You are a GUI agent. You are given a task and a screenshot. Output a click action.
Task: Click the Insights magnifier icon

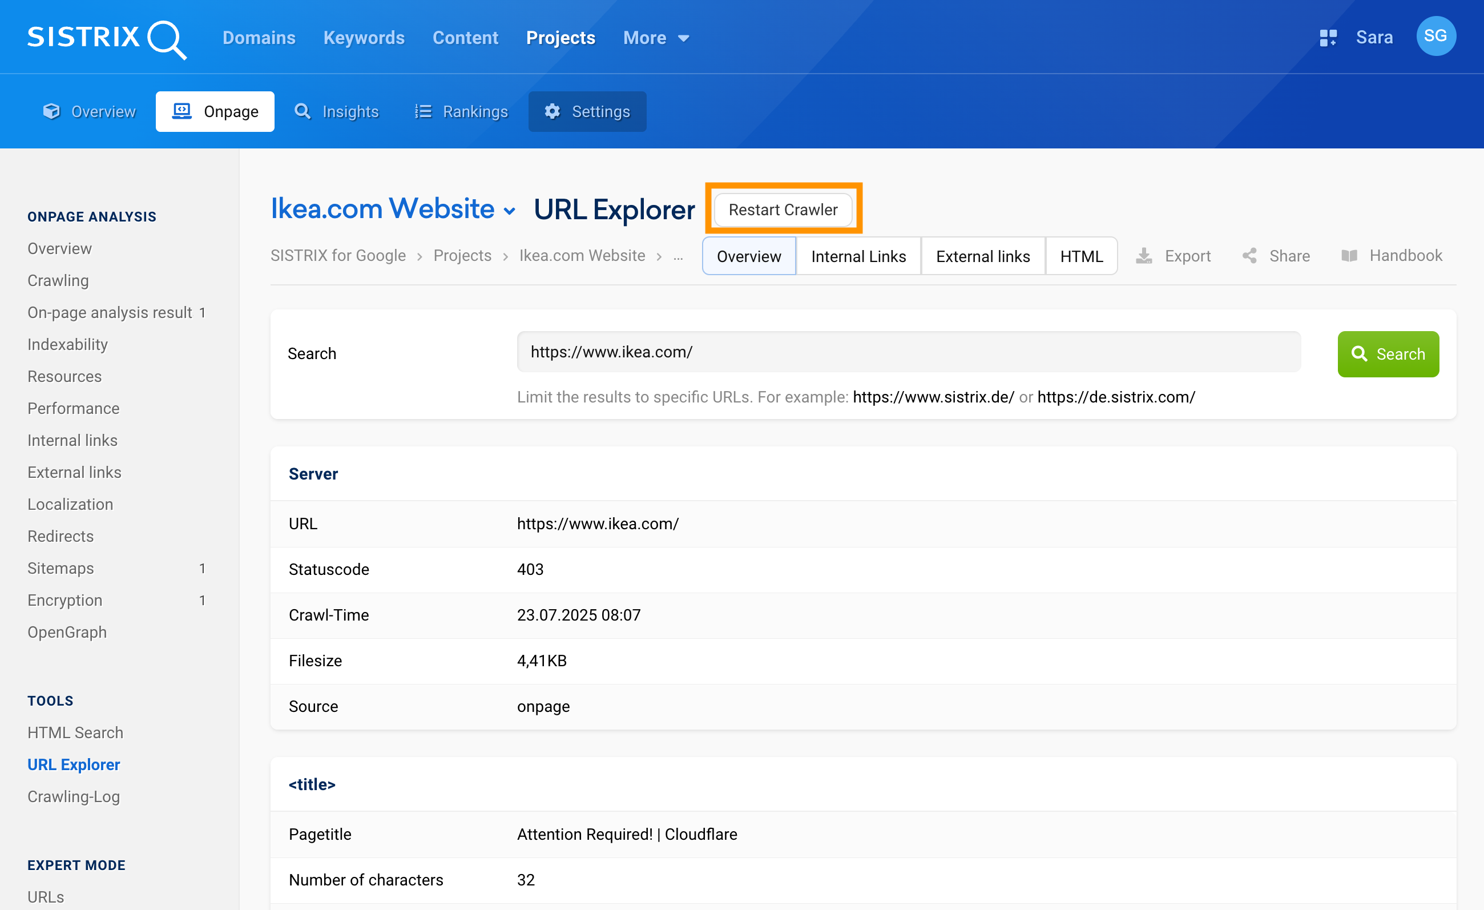[303, 111]
